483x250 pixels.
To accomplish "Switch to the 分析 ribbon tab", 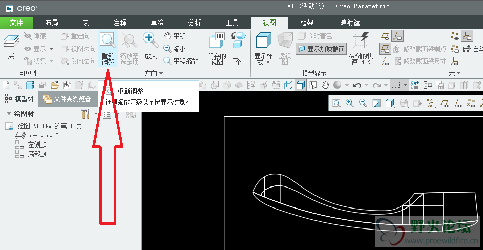I will point(195,23).
